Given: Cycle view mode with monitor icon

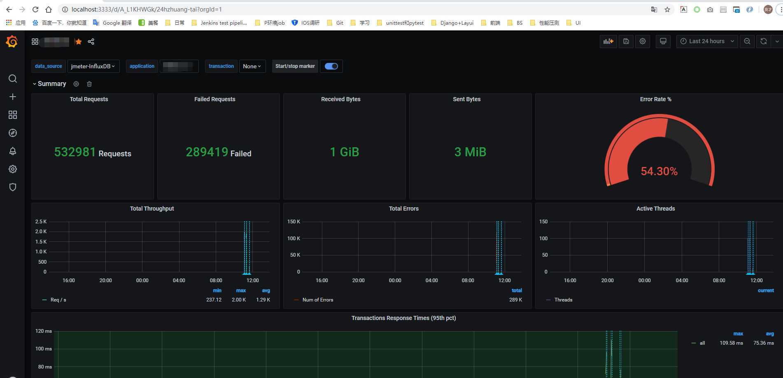Looking at the screenshot, I should click(663, 41).
